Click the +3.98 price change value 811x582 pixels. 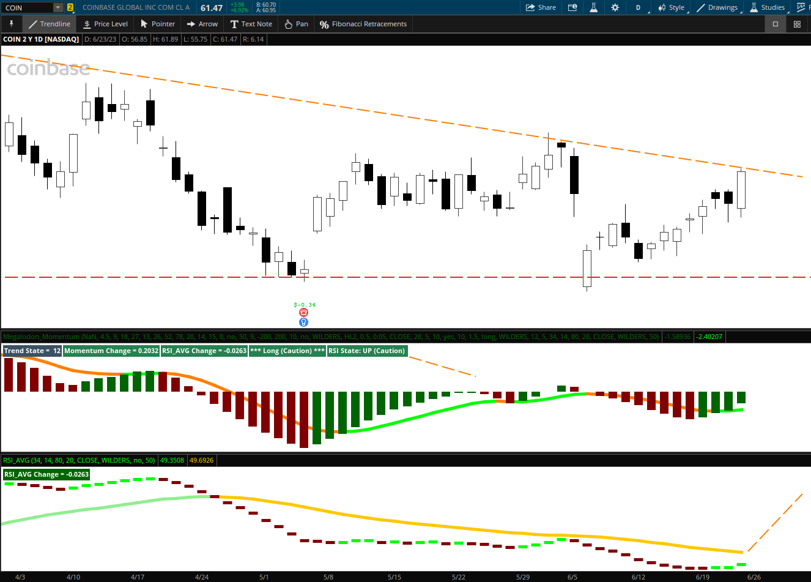(237, 5)
